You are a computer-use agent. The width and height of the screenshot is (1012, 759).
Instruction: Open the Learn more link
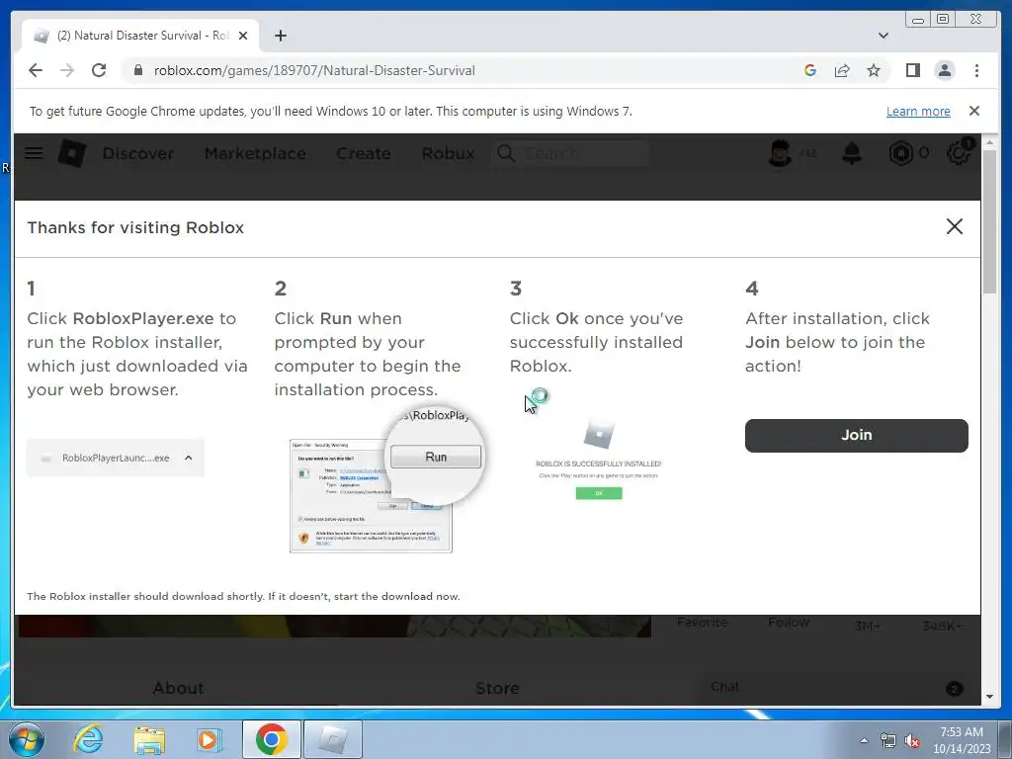918,111
